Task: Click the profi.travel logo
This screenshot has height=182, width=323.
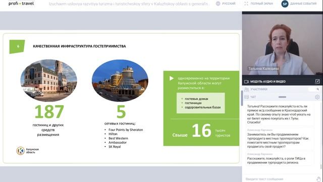Action: tap(21, 4)
